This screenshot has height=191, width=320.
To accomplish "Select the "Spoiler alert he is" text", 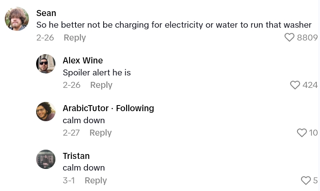I will tap(97, 73).
